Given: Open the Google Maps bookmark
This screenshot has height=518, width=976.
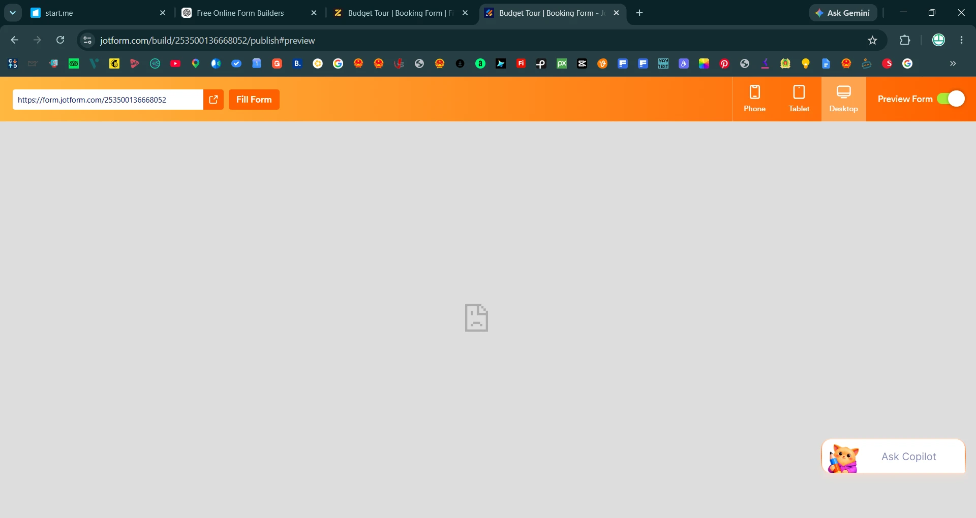Looking at the screenshot, I should pyautogui.click(x=196, y=63).
